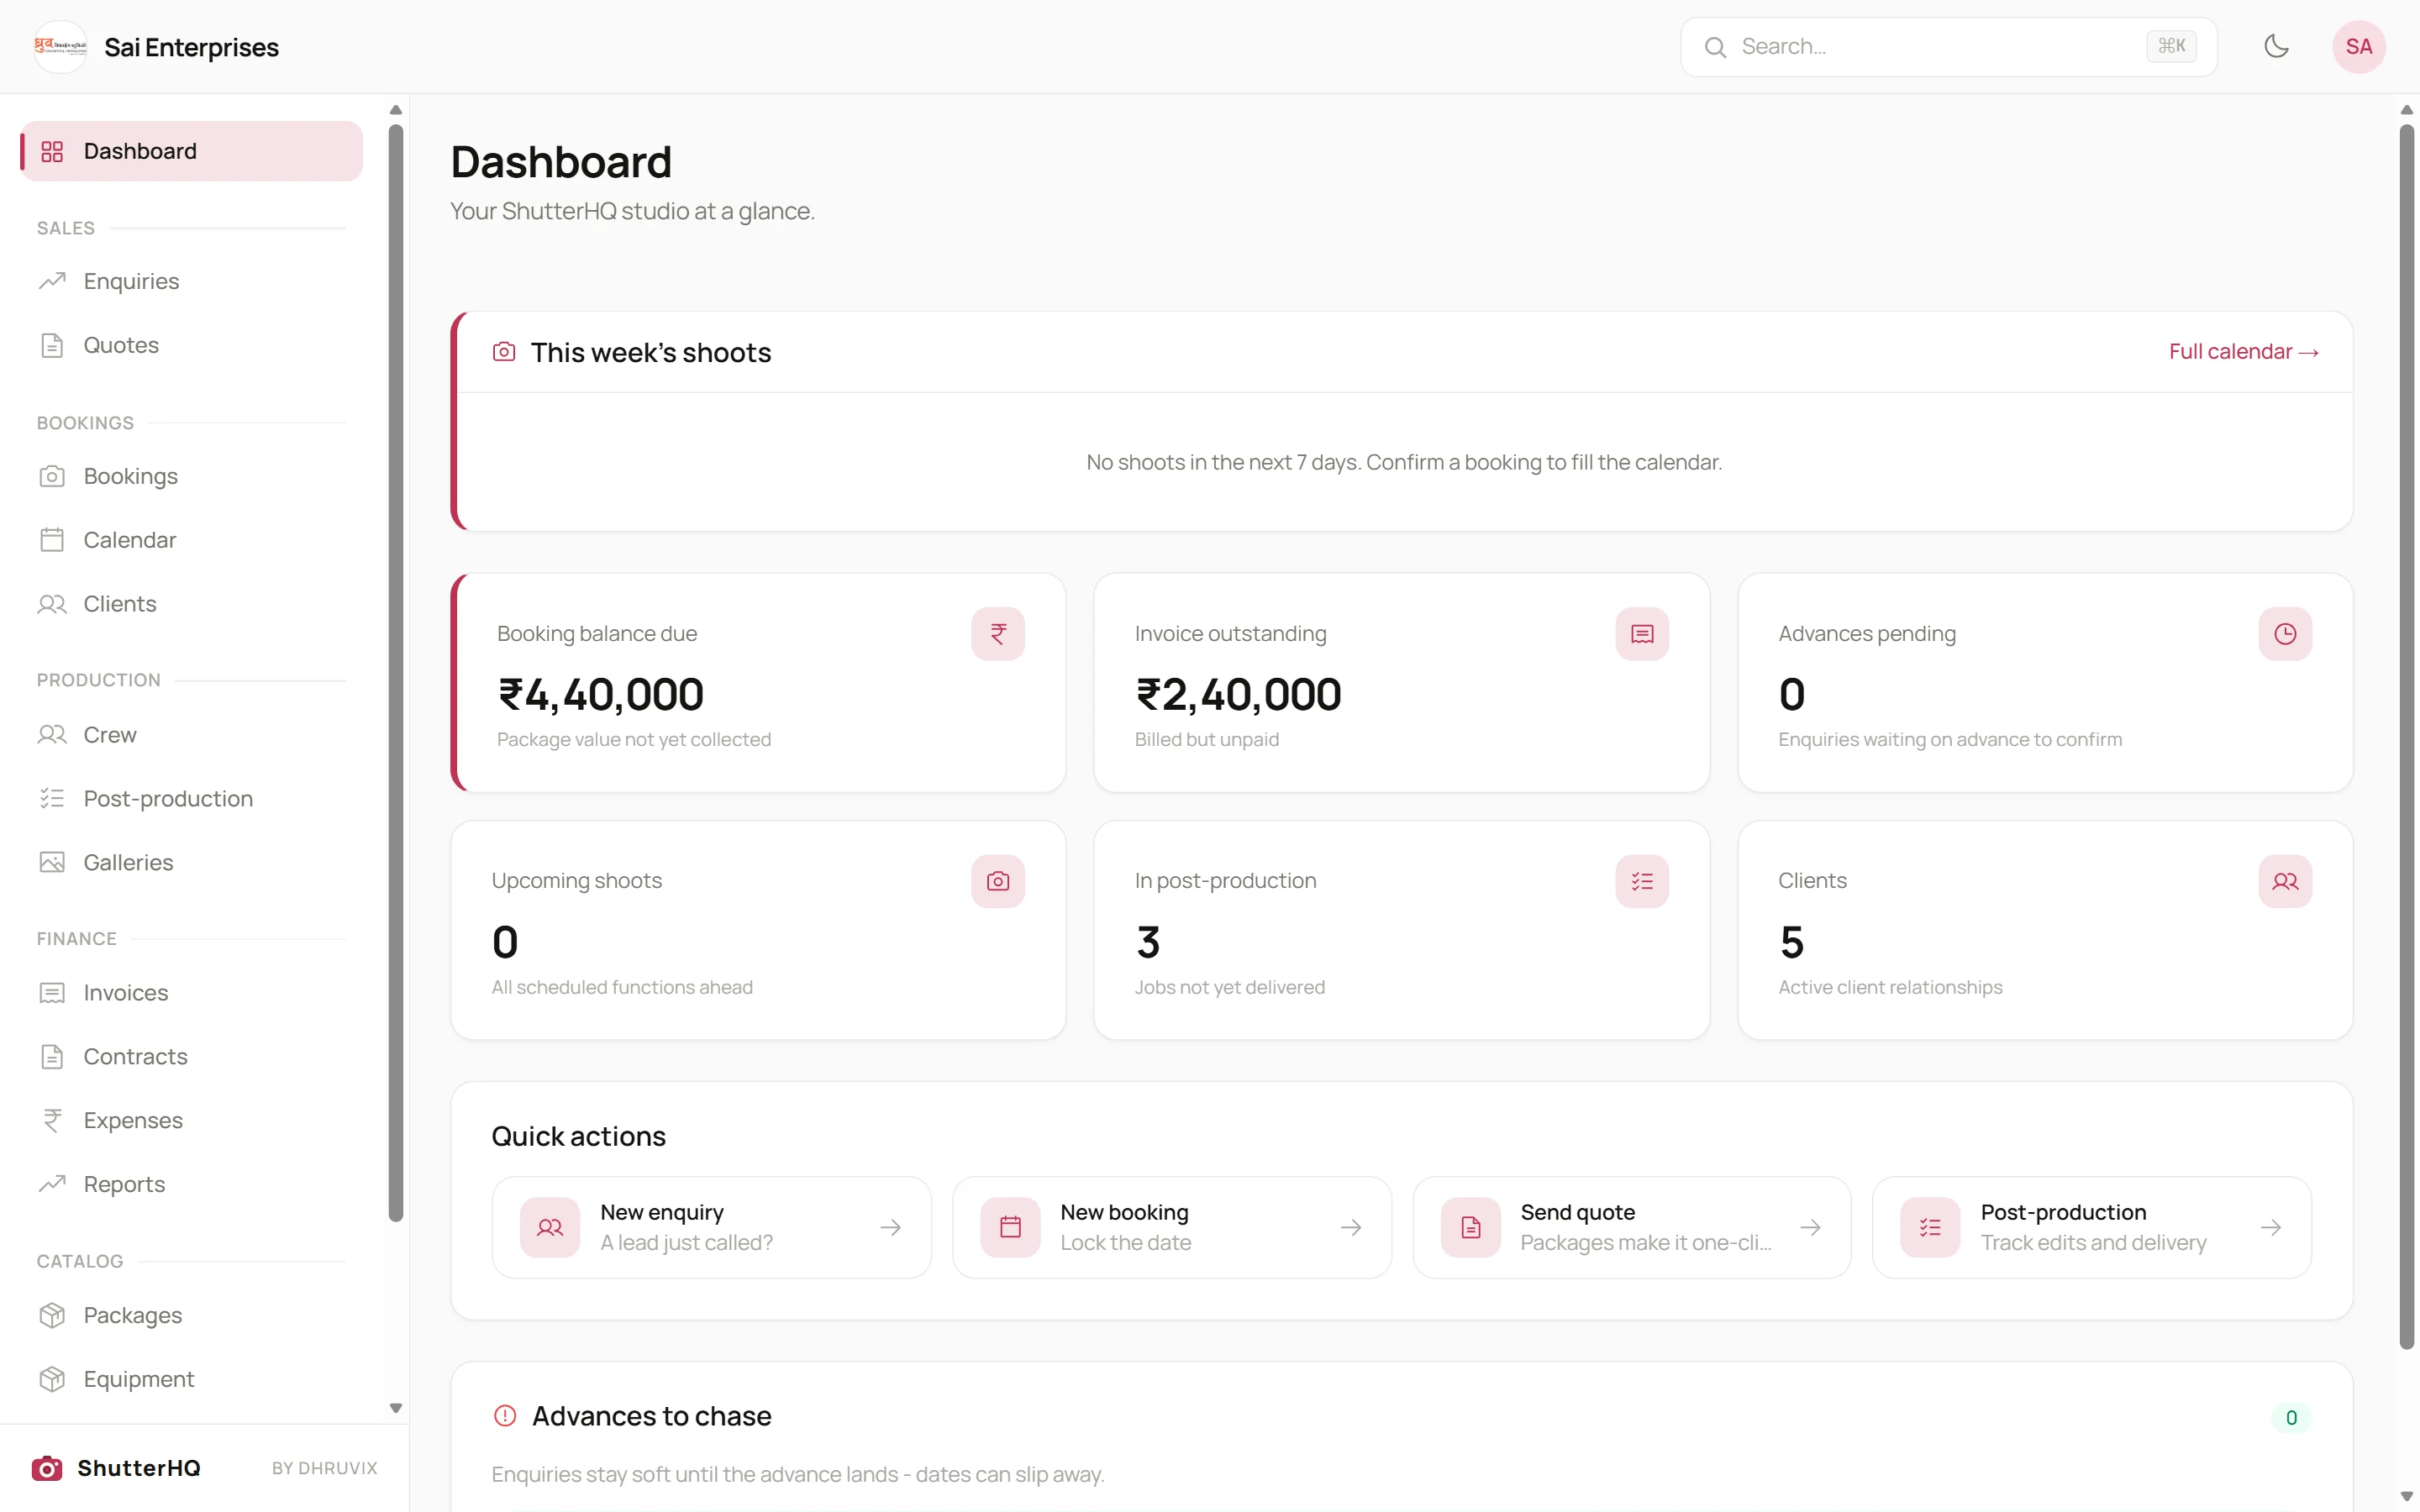2420x1512 pixels.
Task: Open the Invoice outstanding card
Action: pos(1401,683)
